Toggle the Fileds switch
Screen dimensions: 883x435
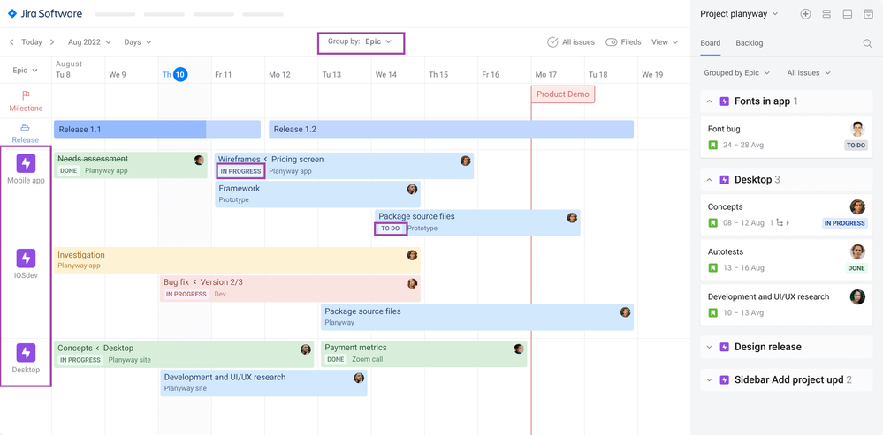[612, 42]
